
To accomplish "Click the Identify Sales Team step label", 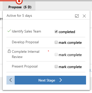I will tap(26, 31).
